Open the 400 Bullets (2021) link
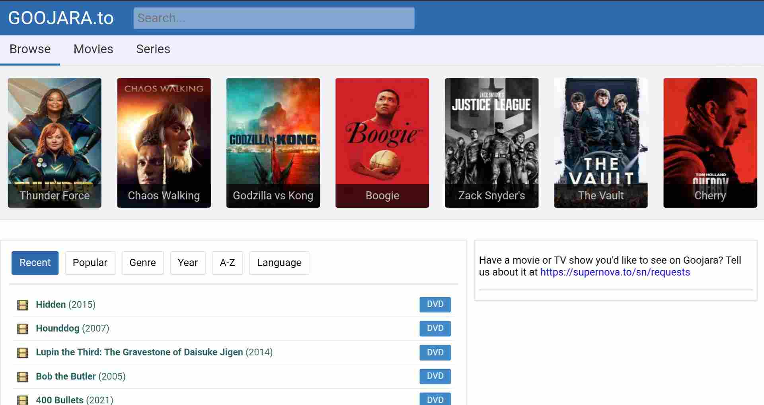The width and height of the screenshot is (764, 405). [x=74, y=400]
